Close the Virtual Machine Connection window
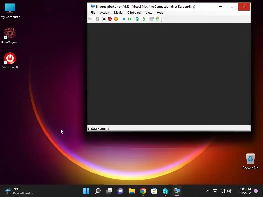The width and height of the screenshot is (263, 197). [244, 6]
